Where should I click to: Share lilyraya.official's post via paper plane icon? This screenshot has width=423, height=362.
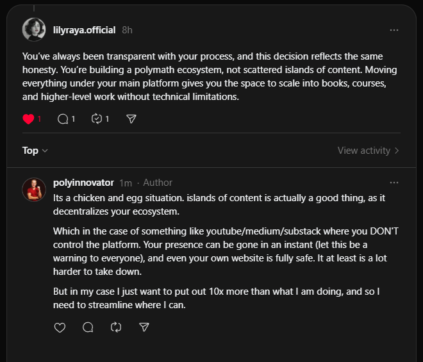tap(131, 119)
